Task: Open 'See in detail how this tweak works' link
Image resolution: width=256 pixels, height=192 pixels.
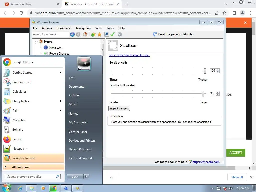Action: (x=129, y=55)
